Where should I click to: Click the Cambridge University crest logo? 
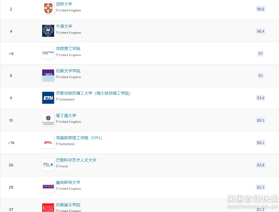click(48, 8)
